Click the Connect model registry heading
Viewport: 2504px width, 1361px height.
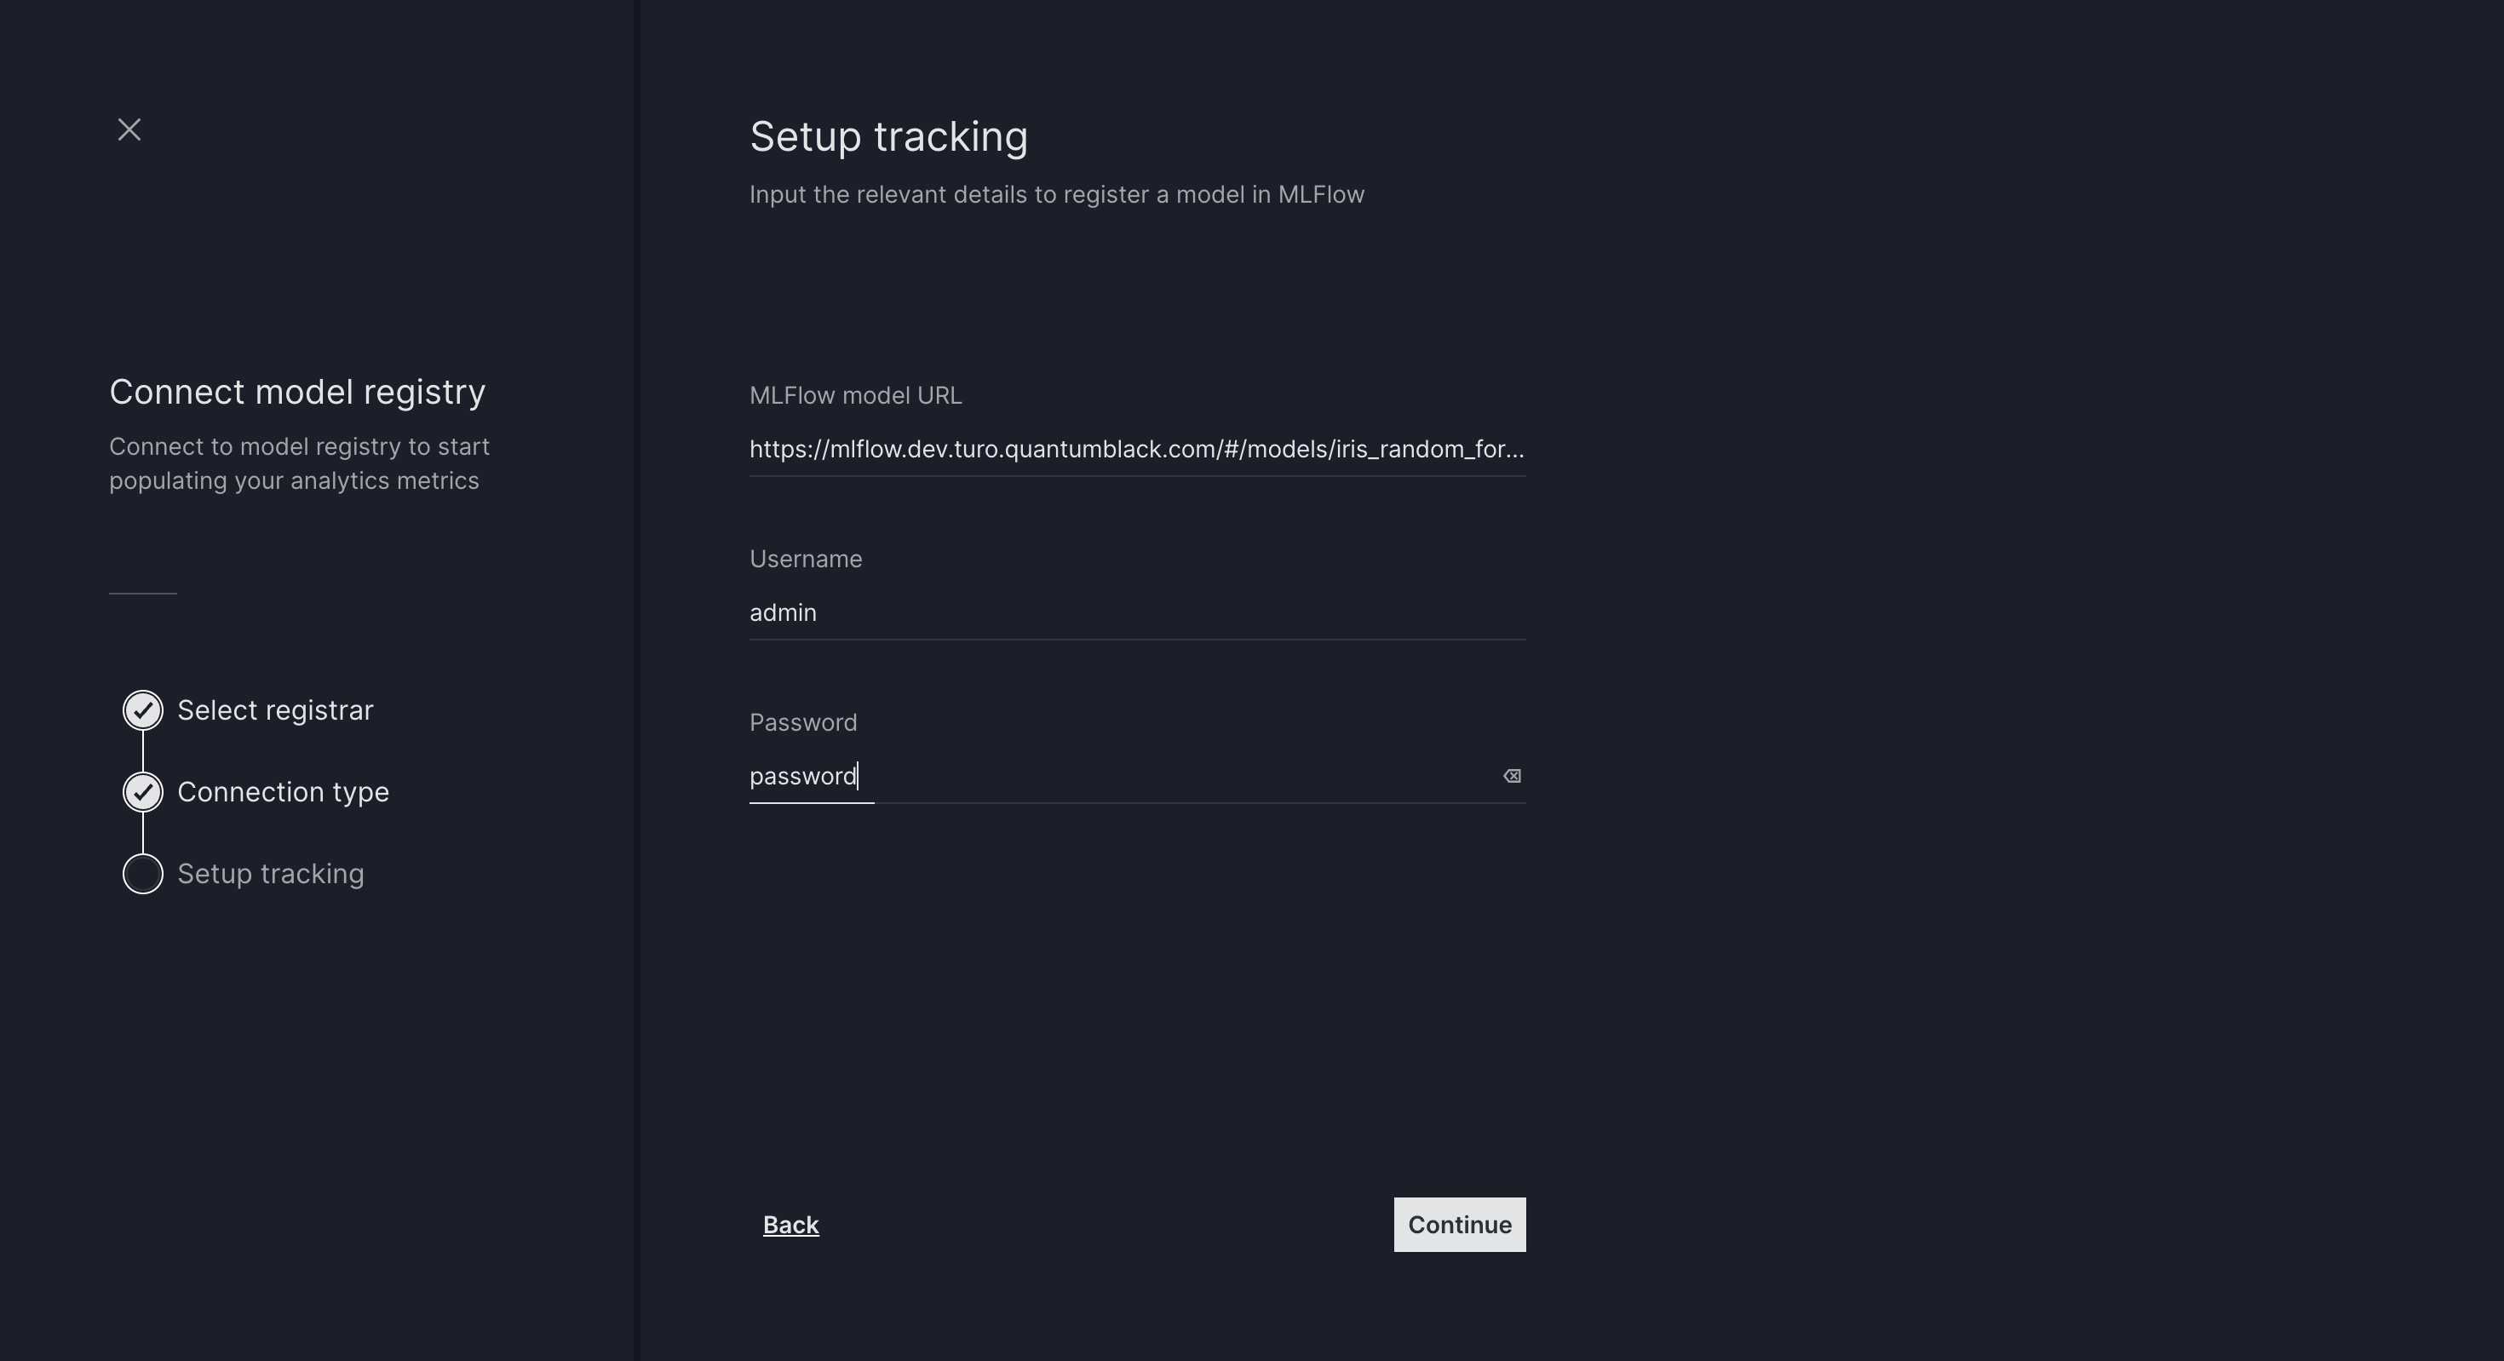point(297,391)
